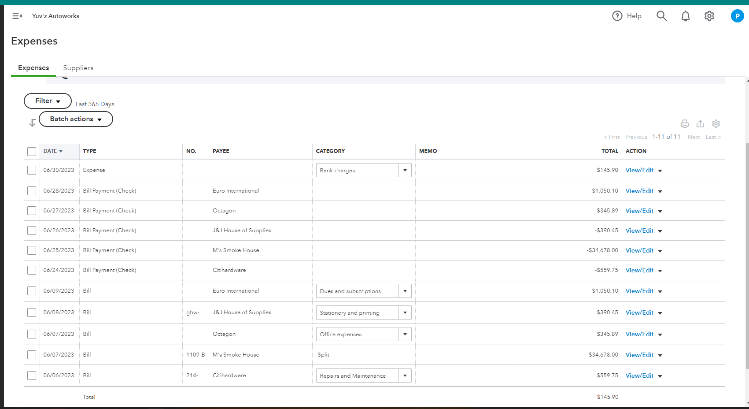749x409 pixels.
Task: View/Edit the $345.89 Octagon bill
Action: click(x=639, y=334)
